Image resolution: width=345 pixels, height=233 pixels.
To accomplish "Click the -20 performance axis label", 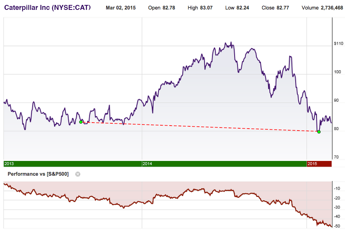I will pos(337,198).
